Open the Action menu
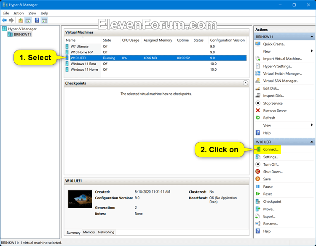The width and height of the screenshot is (316, 246). coord(19,13)
